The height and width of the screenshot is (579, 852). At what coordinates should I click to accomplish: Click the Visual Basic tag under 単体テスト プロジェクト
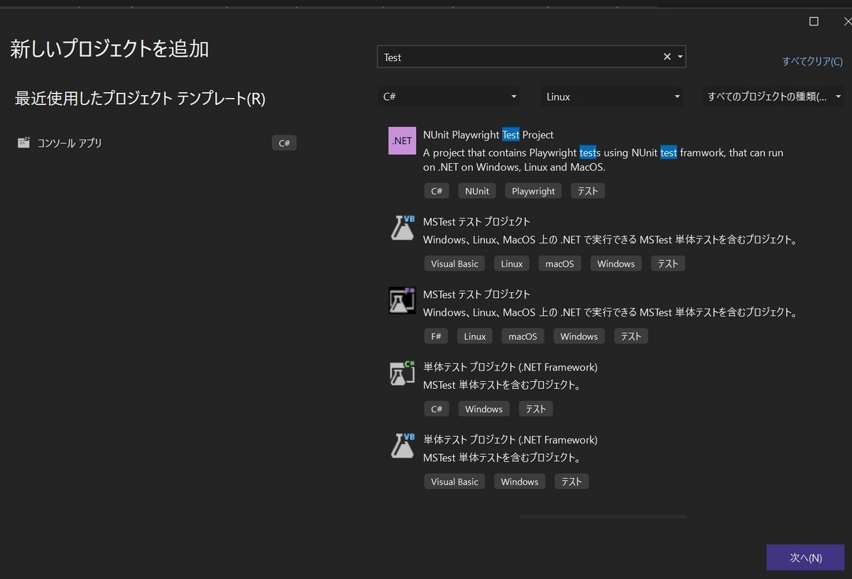point(454,481)
